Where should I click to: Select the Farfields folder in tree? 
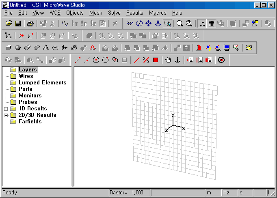coord(30,122)
